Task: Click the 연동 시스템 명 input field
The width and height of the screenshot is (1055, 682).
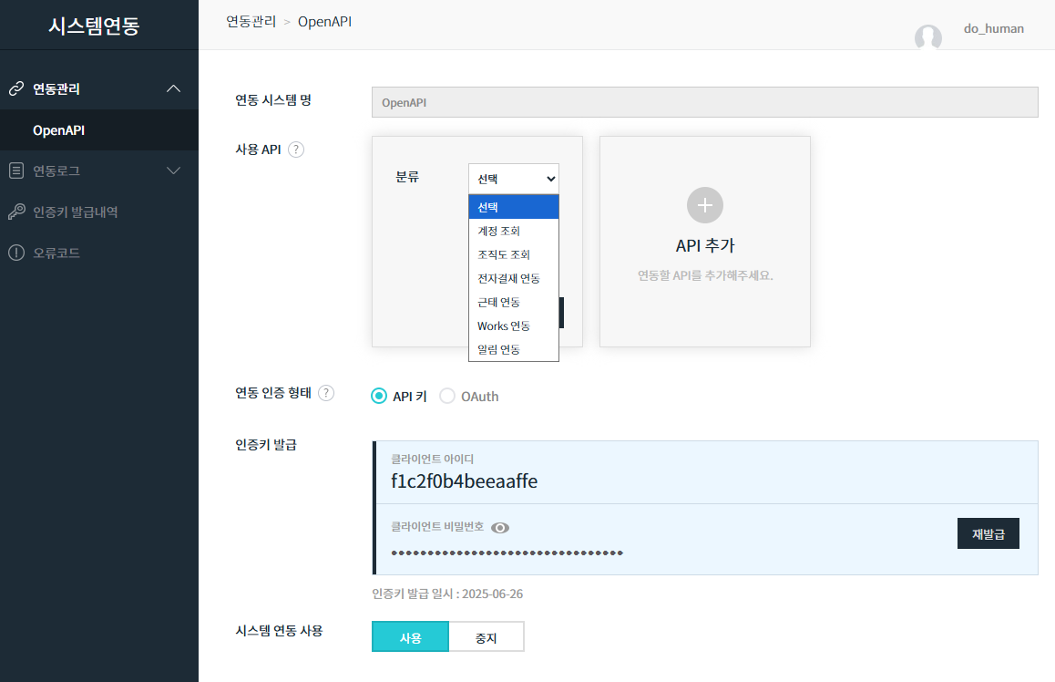Action: pos(704,103)
